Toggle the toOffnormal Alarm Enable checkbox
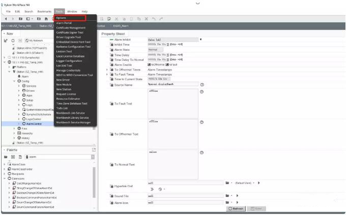Viewport: 347px width, 215px height. tap(149, 64)
